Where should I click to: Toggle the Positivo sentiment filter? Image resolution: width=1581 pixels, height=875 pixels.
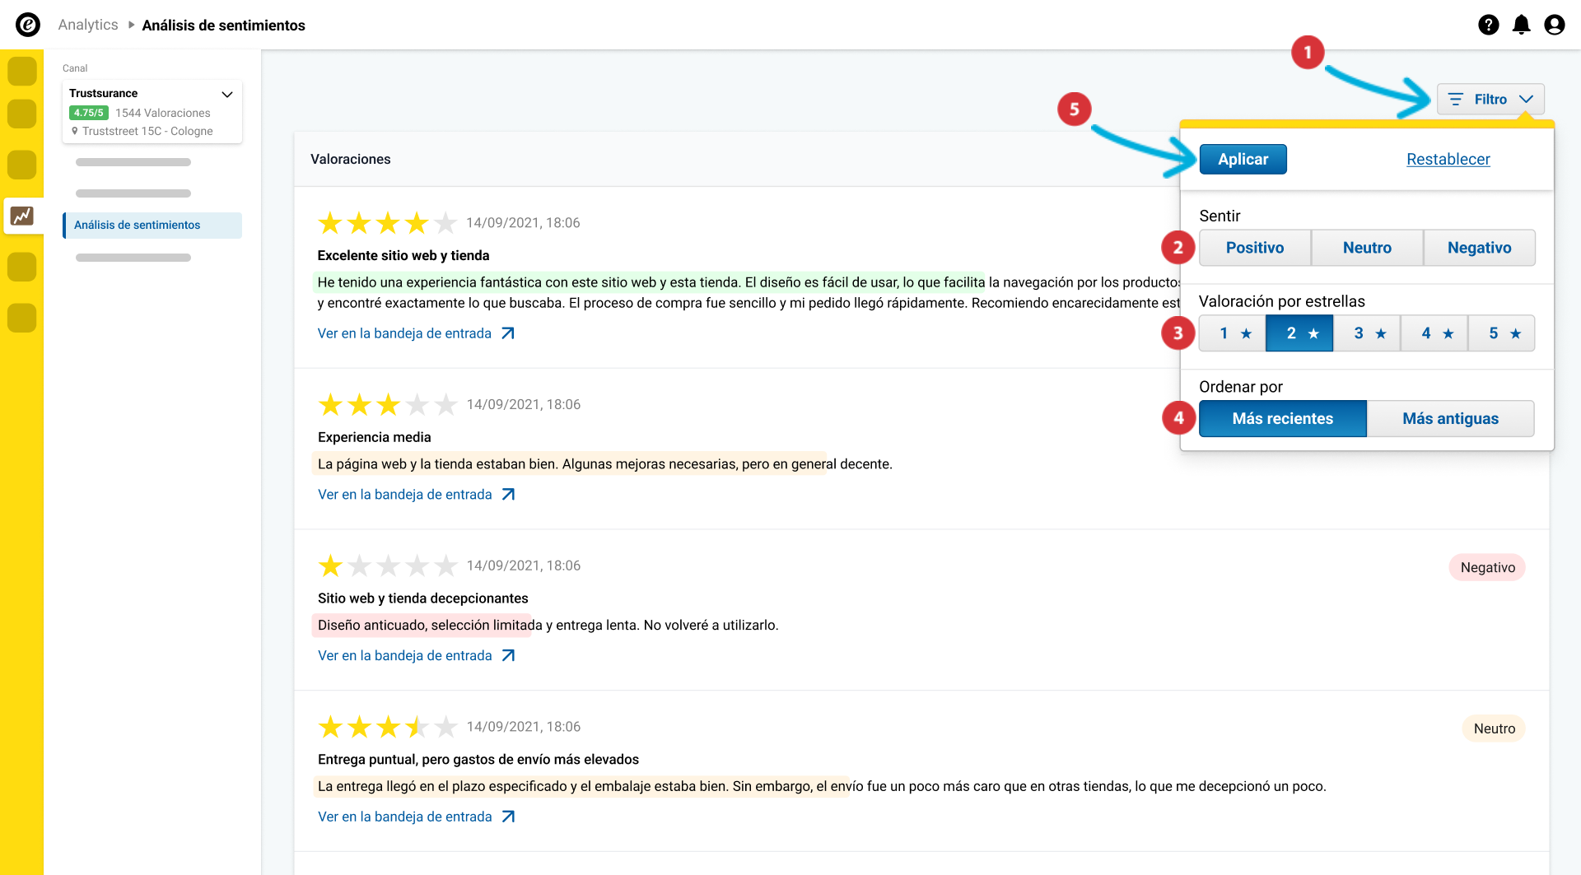(x=1254, y=248)
